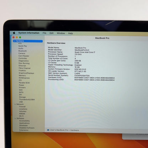The height and width of the screenshot is (148, 148).
Task: Select Applications under Software
Action: (24, 123)
